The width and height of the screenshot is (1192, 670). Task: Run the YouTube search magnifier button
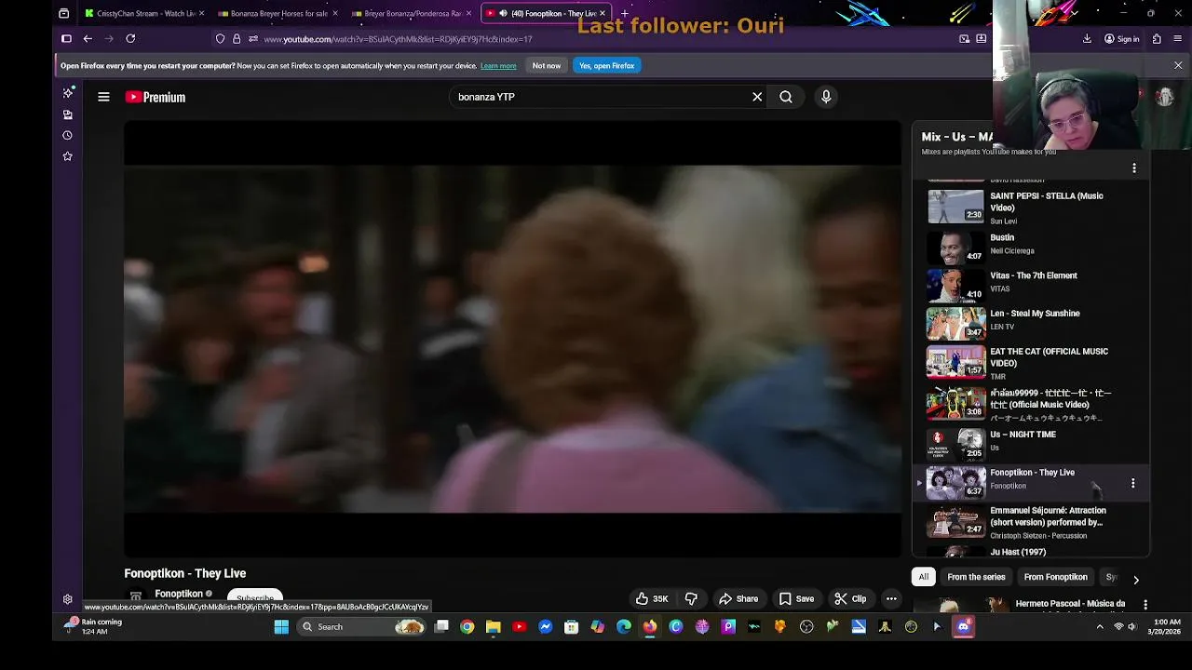786,97
